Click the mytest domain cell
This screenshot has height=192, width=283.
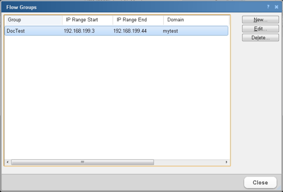click(170, 31)
